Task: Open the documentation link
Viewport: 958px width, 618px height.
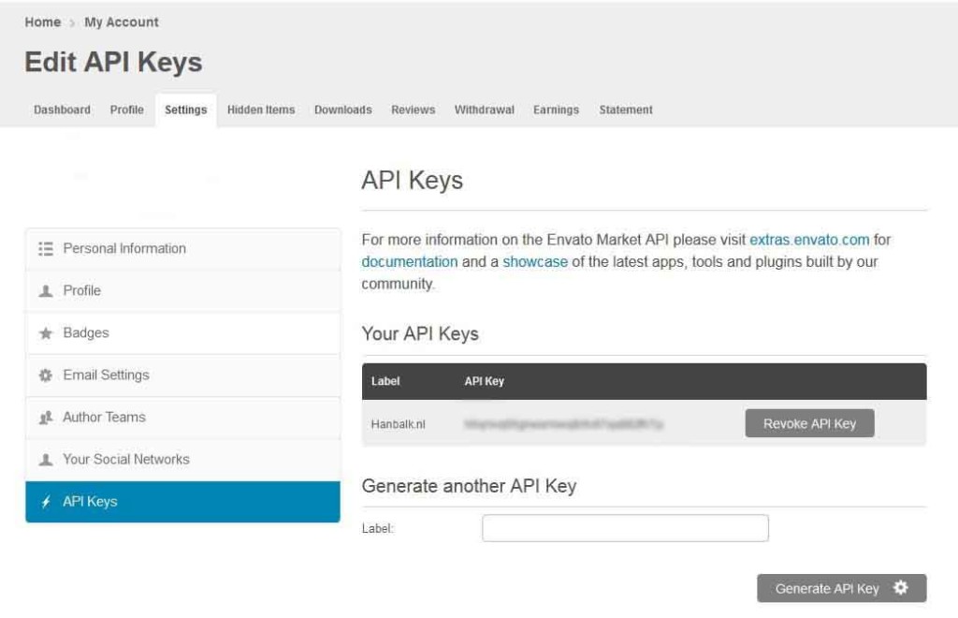Action: pyautogui.click(x=410, y=261)
